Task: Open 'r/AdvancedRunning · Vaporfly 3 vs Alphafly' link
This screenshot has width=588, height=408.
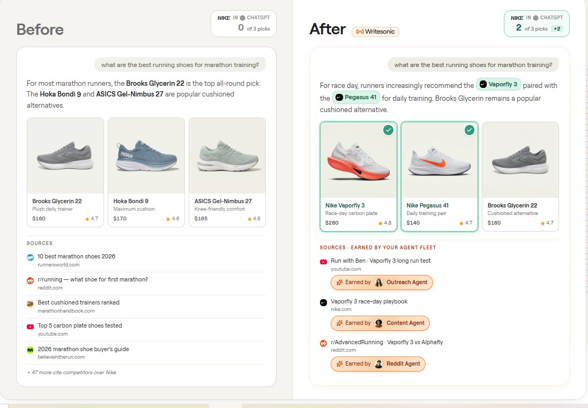Action: 386,342
